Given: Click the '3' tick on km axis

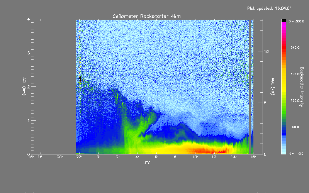Looking at the screenshot, I should click(x=29, y=53).
